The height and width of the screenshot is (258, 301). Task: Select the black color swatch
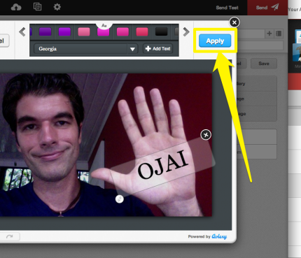tap(161, 31)
